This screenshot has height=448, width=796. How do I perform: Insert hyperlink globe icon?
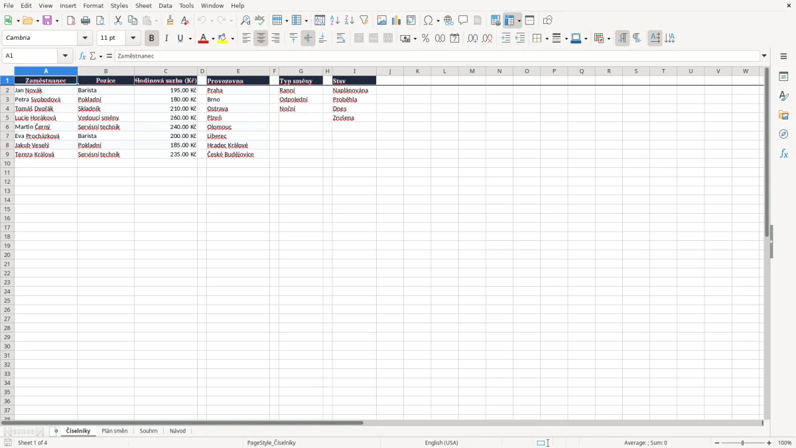[x=448, y=21]
